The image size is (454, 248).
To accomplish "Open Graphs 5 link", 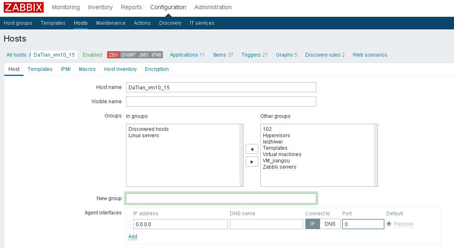I will (x=286, y=55).
